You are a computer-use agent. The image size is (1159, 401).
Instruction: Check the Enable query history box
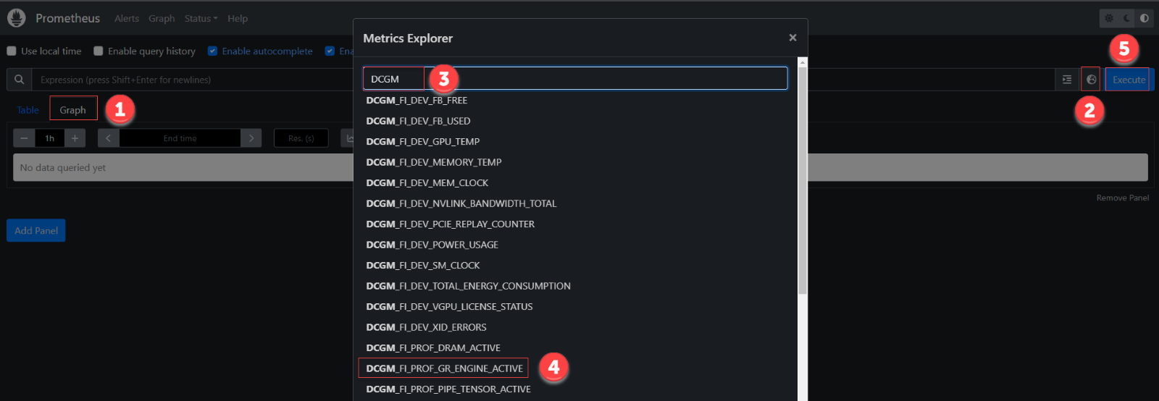click(99, 51)
